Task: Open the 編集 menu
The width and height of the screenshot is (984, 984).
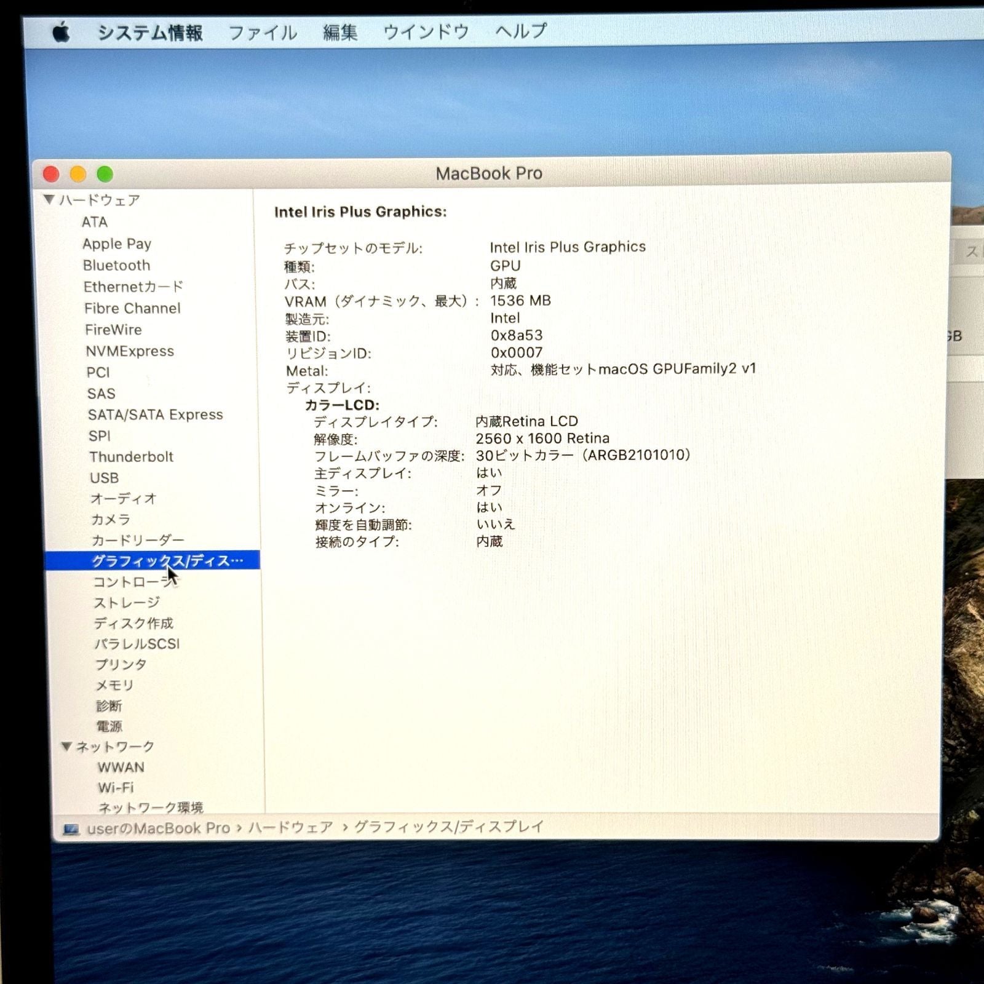Action: (x=340, y=32)
